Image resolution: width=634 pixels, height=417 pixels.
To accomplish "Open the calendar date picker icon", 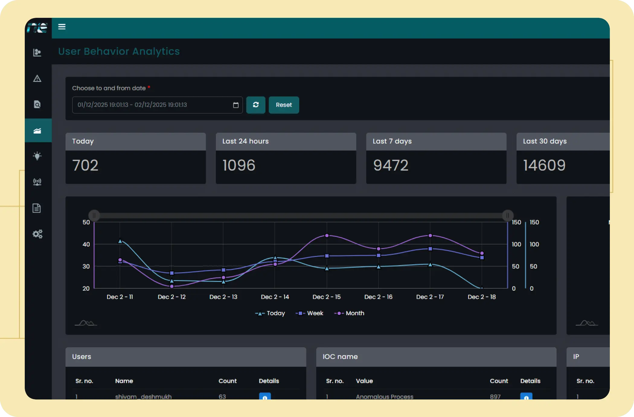I will click(x=236, y=105).
